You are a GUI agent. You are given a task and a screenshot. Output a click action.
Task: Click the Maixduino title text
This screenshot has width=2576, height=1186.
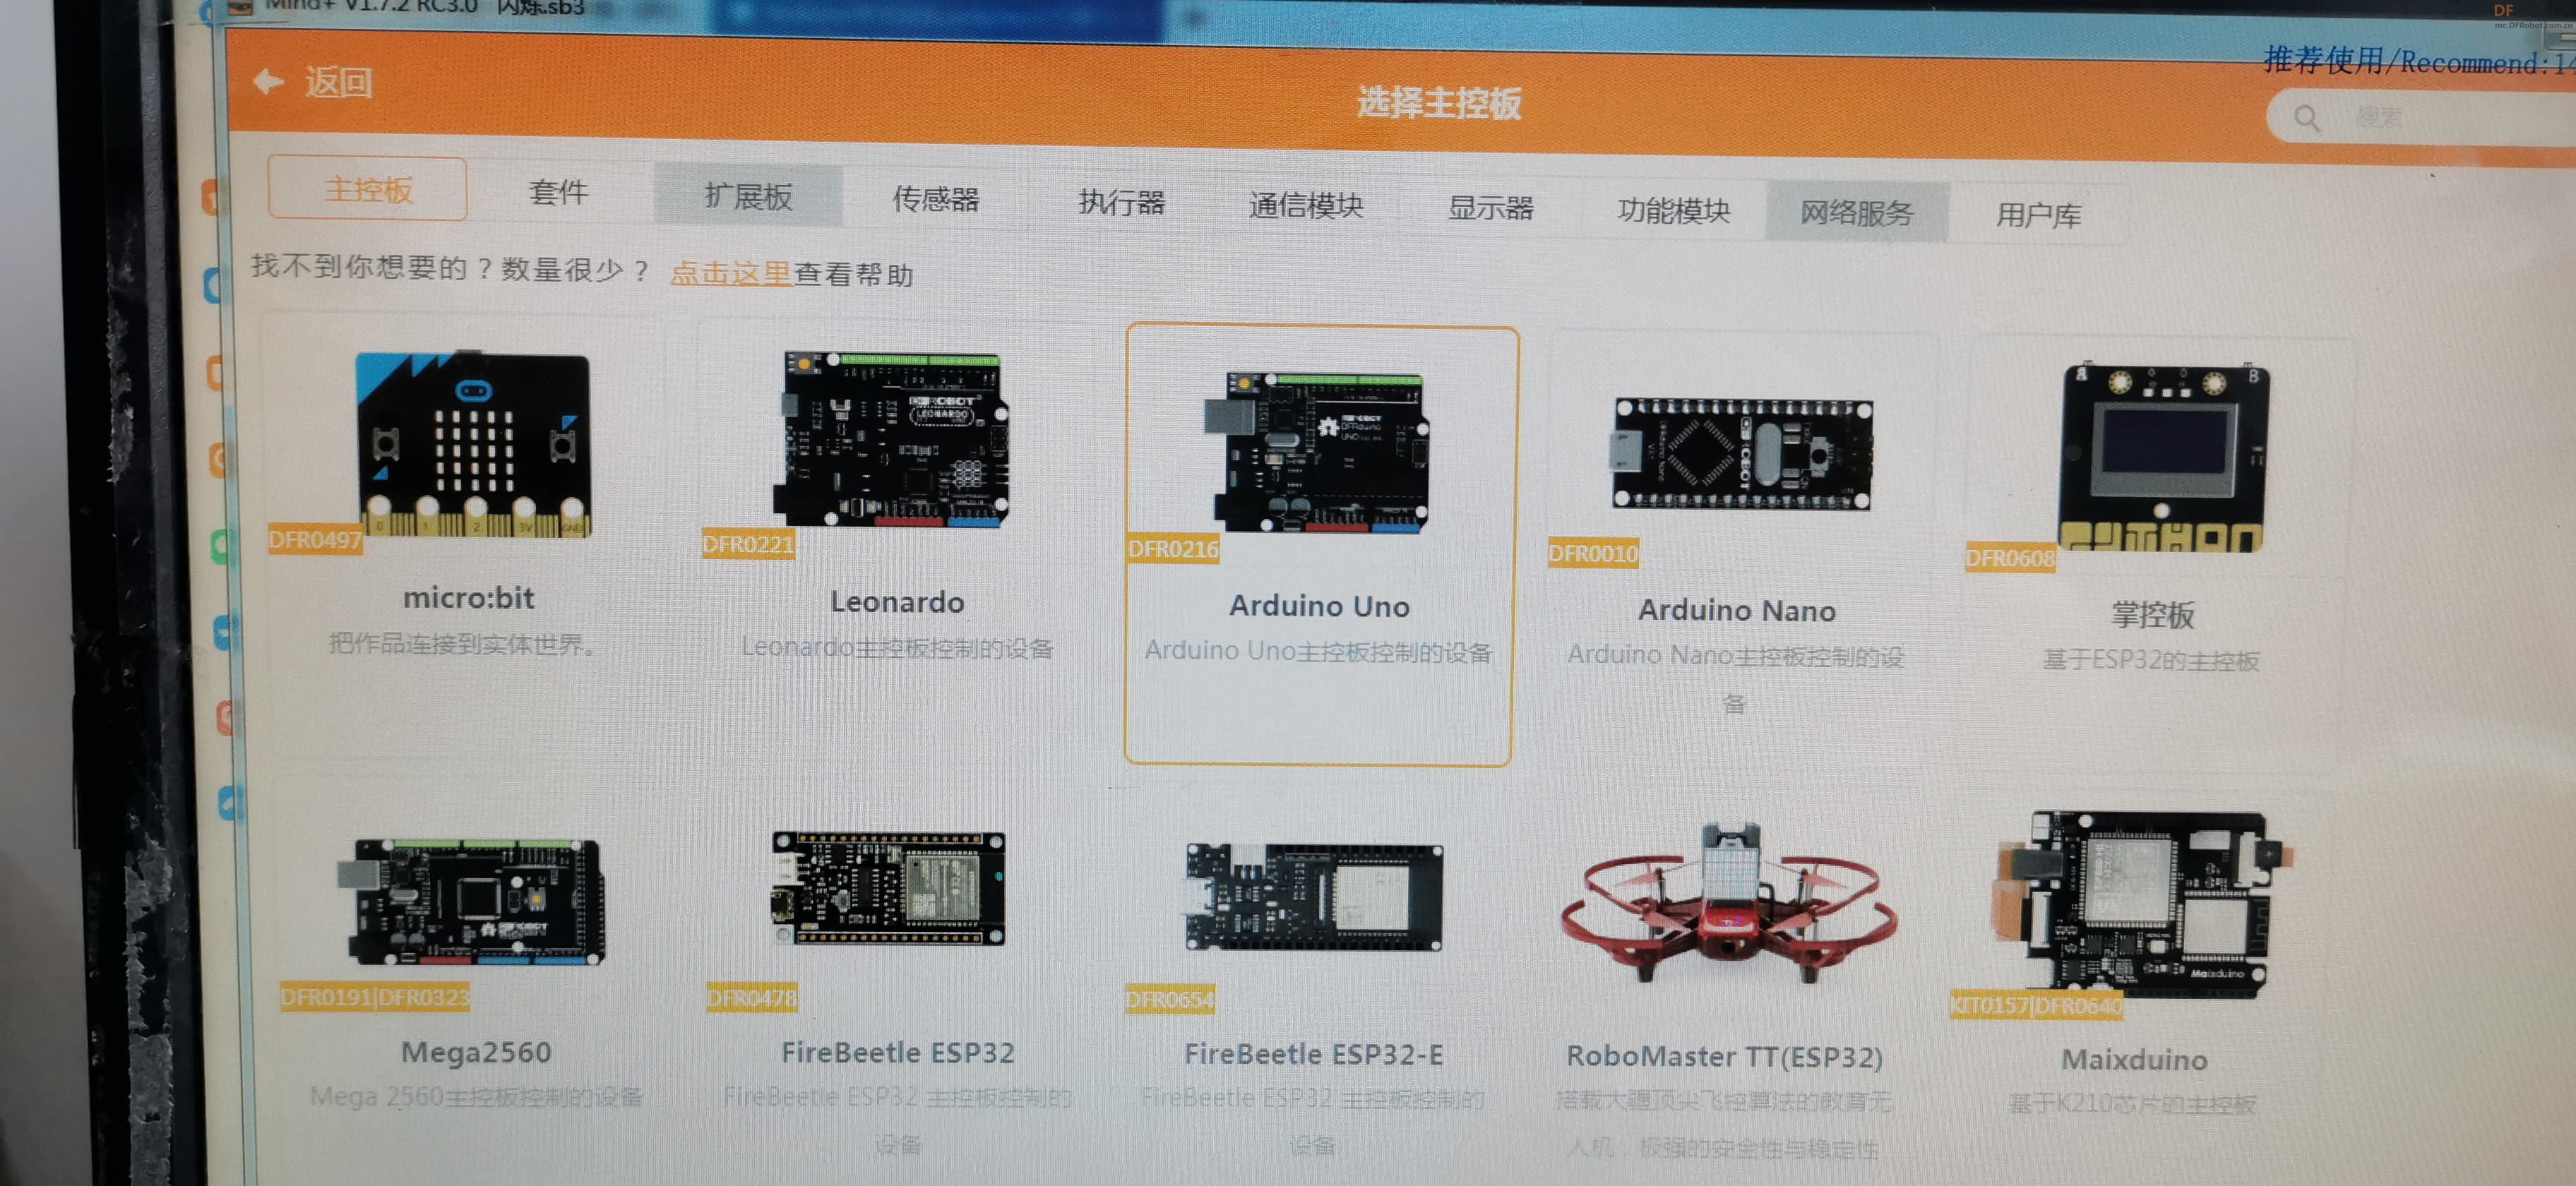coord(2135,1060)
